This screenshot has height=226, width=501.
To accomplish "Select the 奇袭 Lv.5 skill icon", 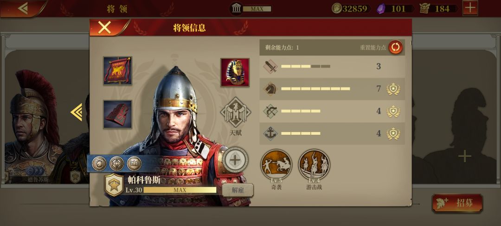I will click(x=276, y=165).
